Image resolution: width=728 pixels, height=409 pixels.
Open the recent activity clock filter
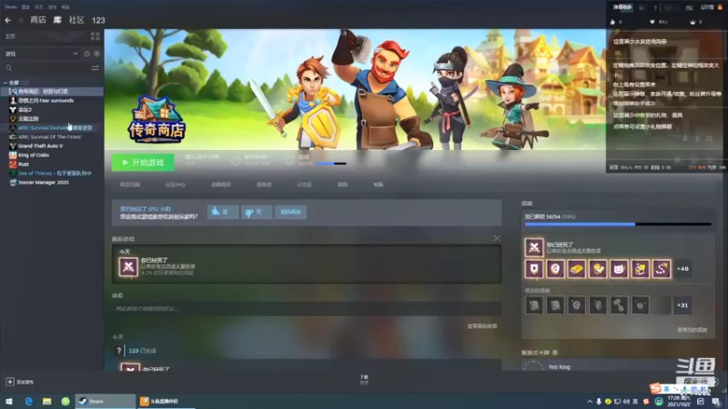pyautogui.click(x=86, y=54)
